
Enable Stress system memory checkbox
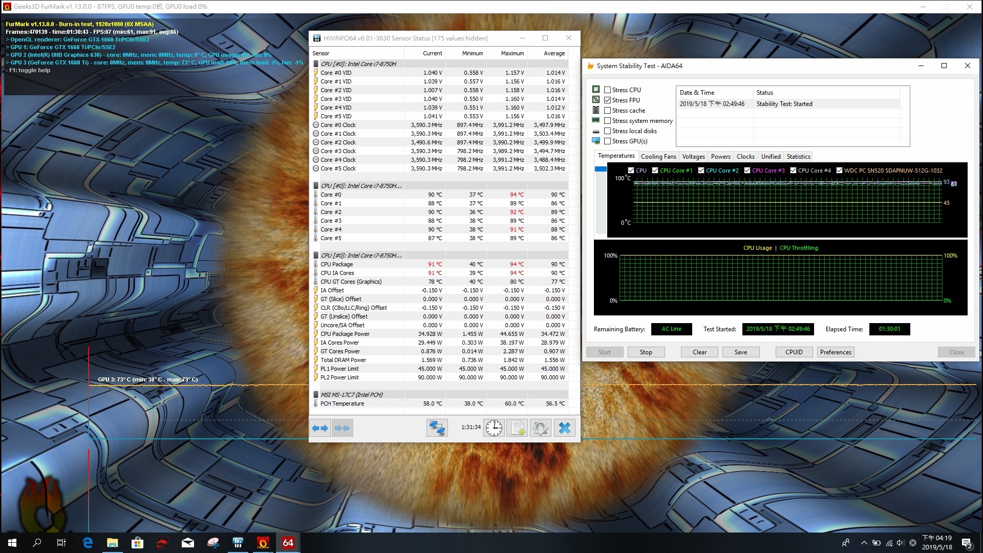pos(608,121)
